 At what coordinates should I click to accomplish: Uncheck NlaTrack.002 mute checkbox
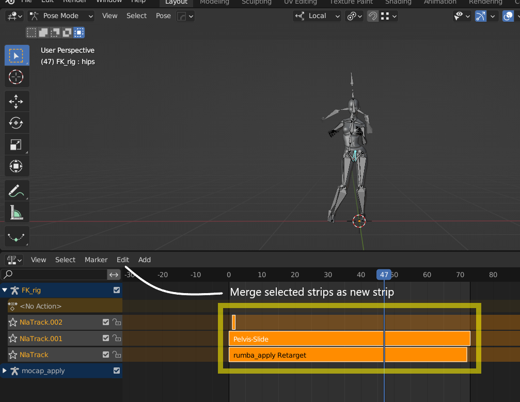(106, 322)
